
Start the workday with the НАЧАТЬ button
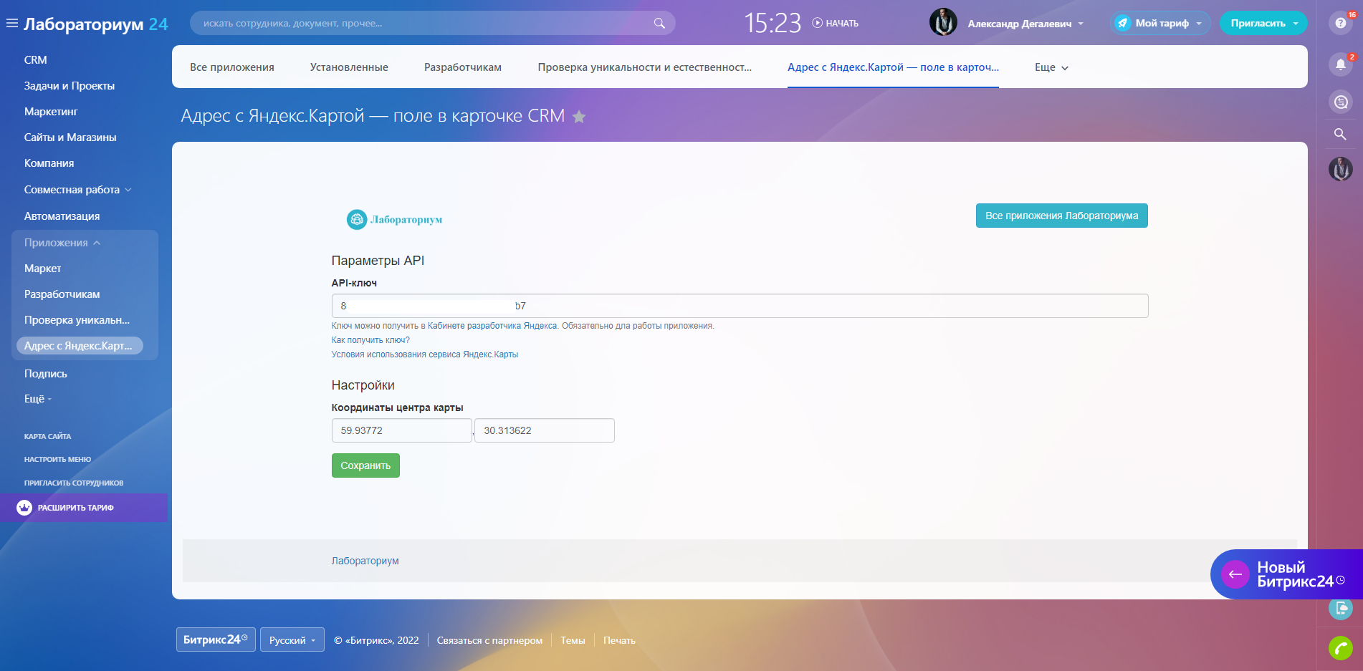click(x=836, y=24)
